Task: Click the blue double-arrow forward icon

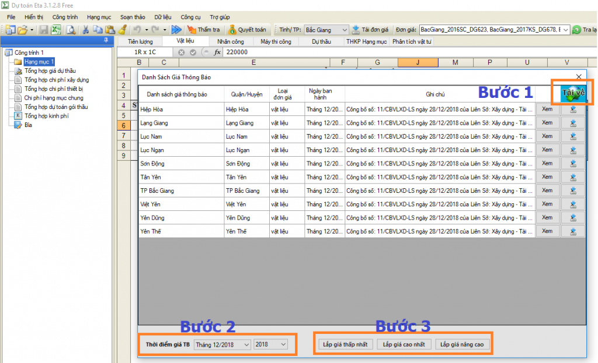Action: click(176, 30)
